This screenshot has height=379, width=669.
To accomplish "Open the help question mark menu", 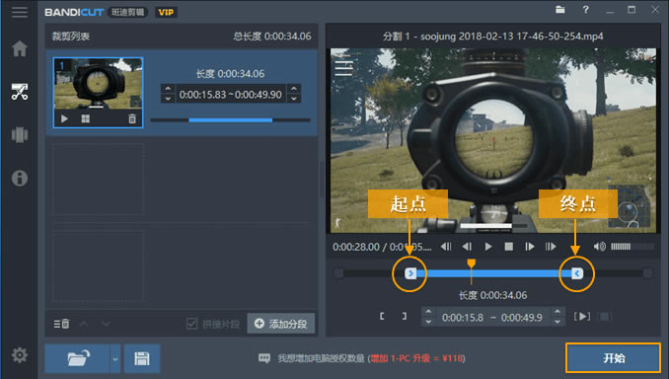I will 586,10.
